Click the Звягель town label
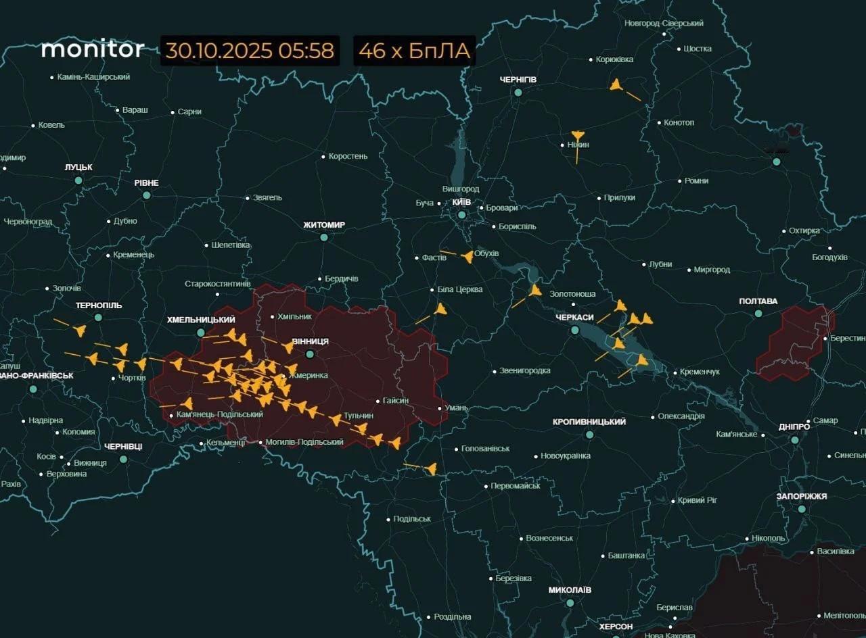The width and height of the screenshot is (866, 638). pyautogui.click(x=267, y=197)
